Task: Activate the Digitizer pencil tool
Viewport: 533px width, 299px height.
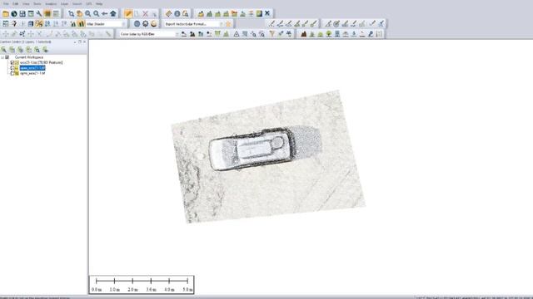Action: [x=128, y=13]
